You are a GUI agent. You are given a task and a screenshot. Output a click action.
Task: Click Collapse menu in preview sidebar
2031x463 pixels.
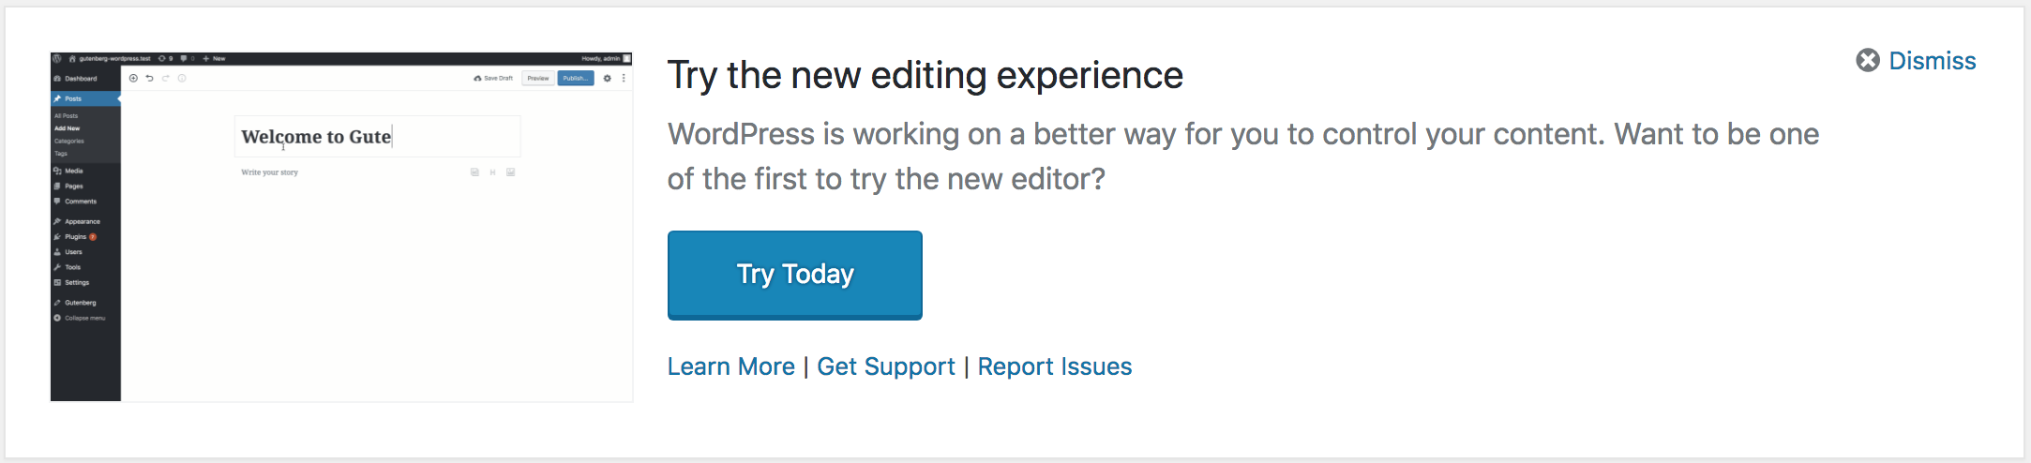pyautogui.click(x=84, y=318)
